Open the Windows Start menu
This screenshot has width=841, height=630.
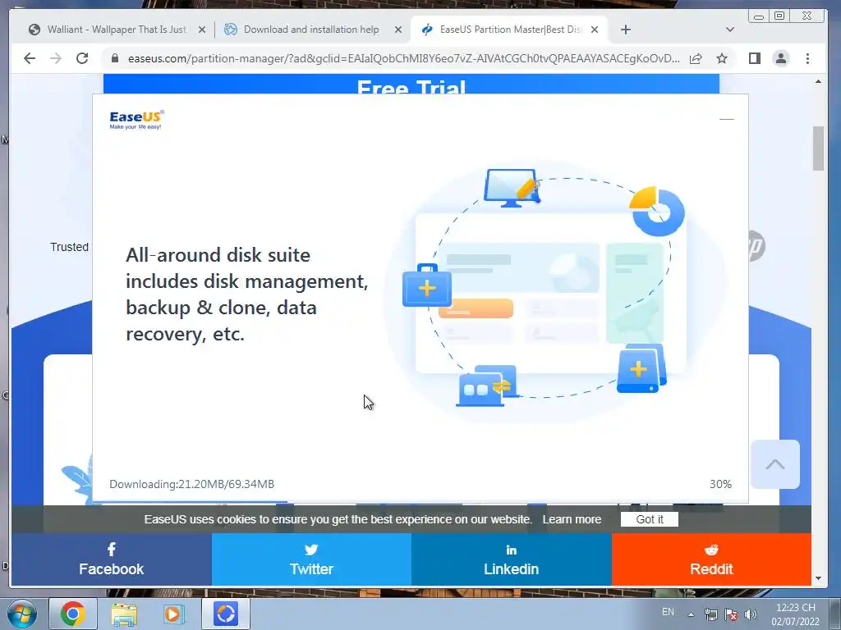(x=21, y=614)
